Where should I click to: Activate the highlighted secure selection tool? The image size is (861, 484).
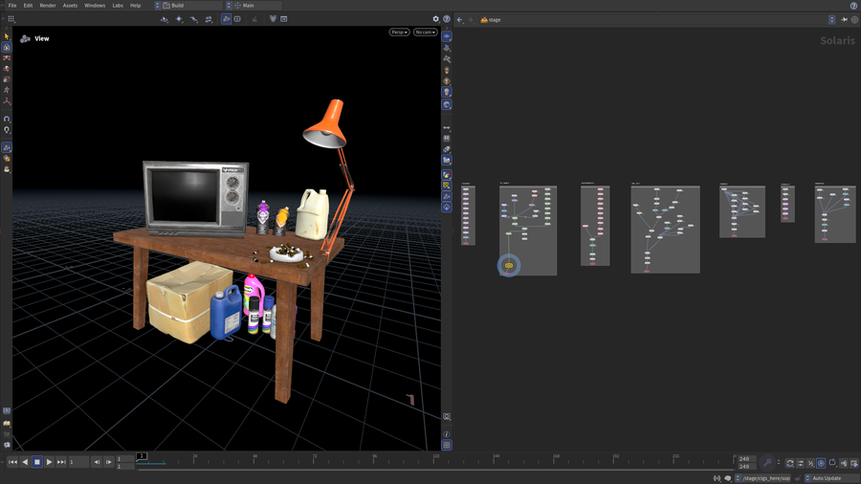point(7,47)
